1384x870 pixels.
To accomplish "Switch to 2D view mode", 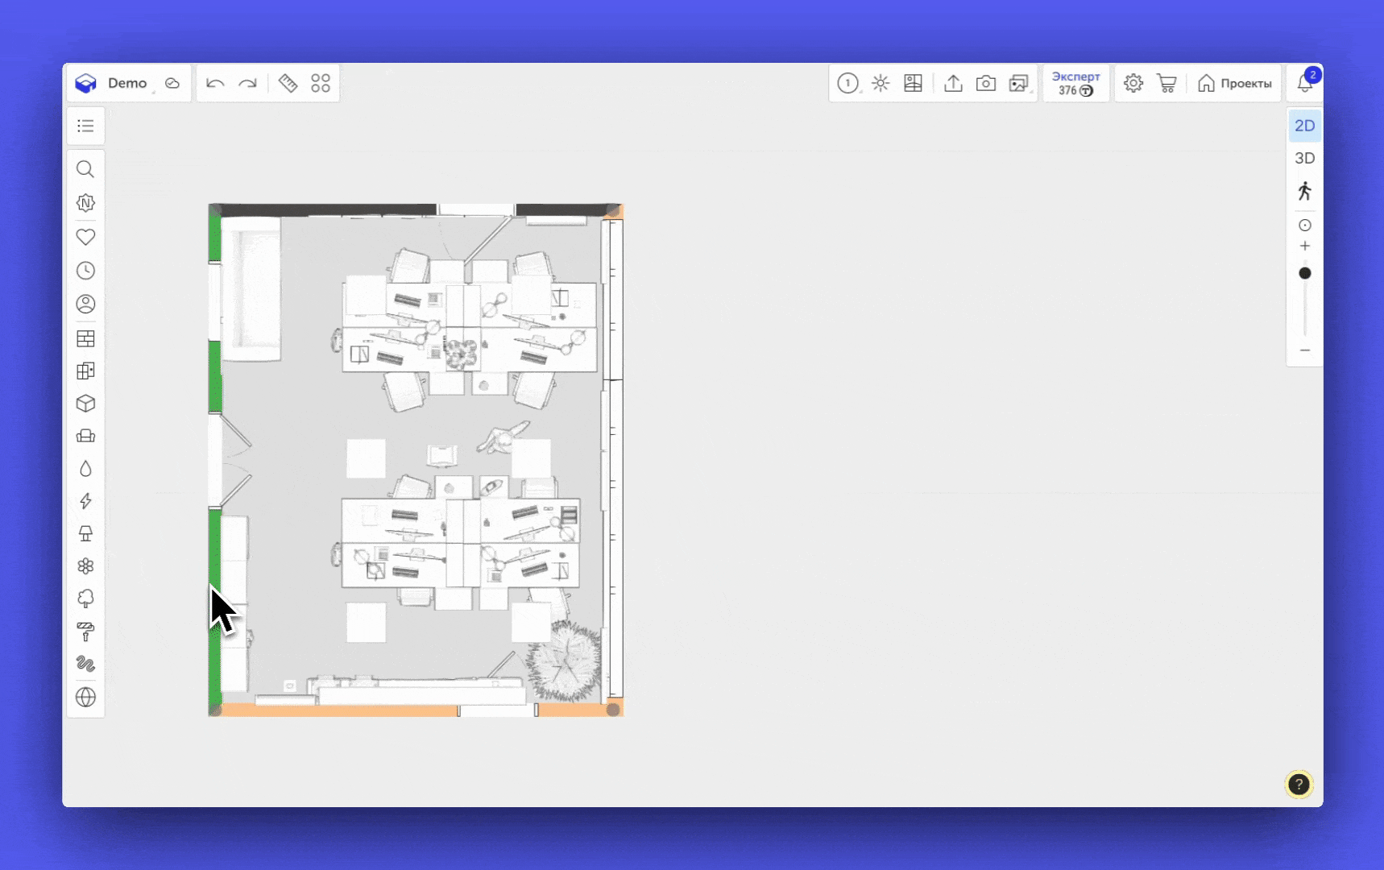I will pyautogui.click(x=1305, y=126).
